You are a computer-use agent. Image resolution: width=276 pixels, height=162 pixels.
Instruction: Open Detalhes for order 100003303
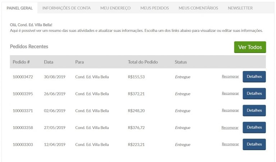pyautogui.click(x=254, y=144)
